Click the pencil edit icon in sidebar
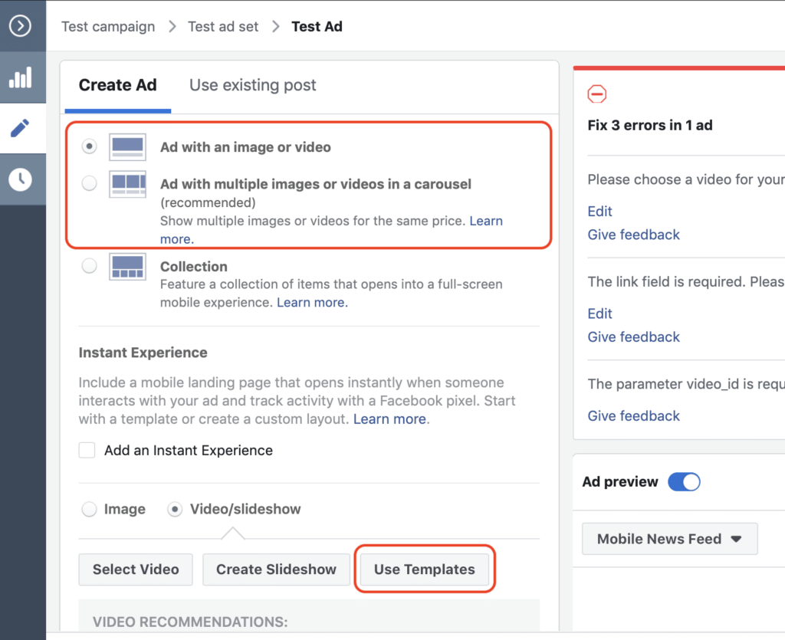 click(x=20, y=128)
